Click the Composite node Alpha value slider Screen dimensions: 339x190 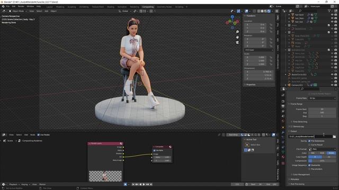(x=163, y=157)
